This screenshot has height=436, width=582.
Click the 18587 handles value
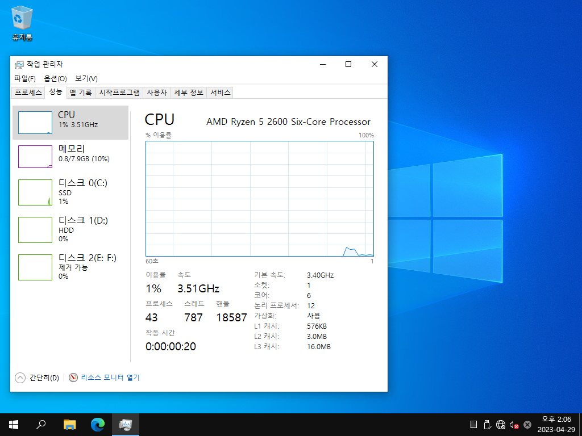[x=232, y=317]
